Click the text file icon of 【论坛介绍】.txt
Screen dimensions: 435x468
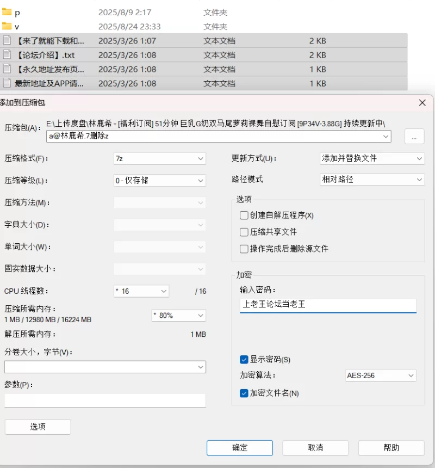pyautogui.click(x=7, y=54)
